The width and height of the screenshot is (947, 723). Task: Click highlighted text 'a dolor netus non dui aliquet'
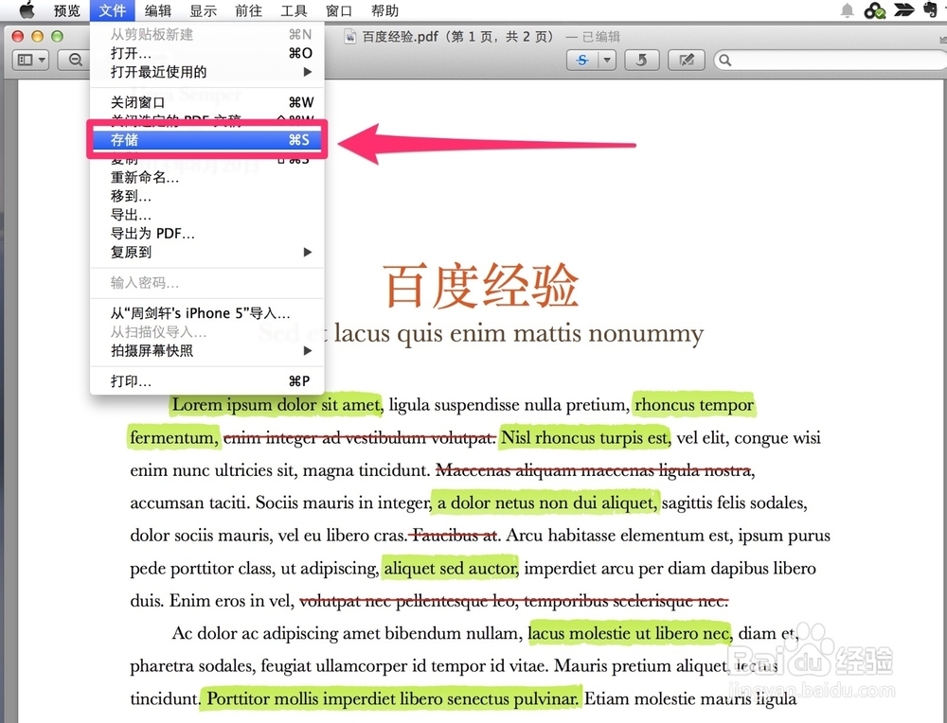[x=545, y=503]
